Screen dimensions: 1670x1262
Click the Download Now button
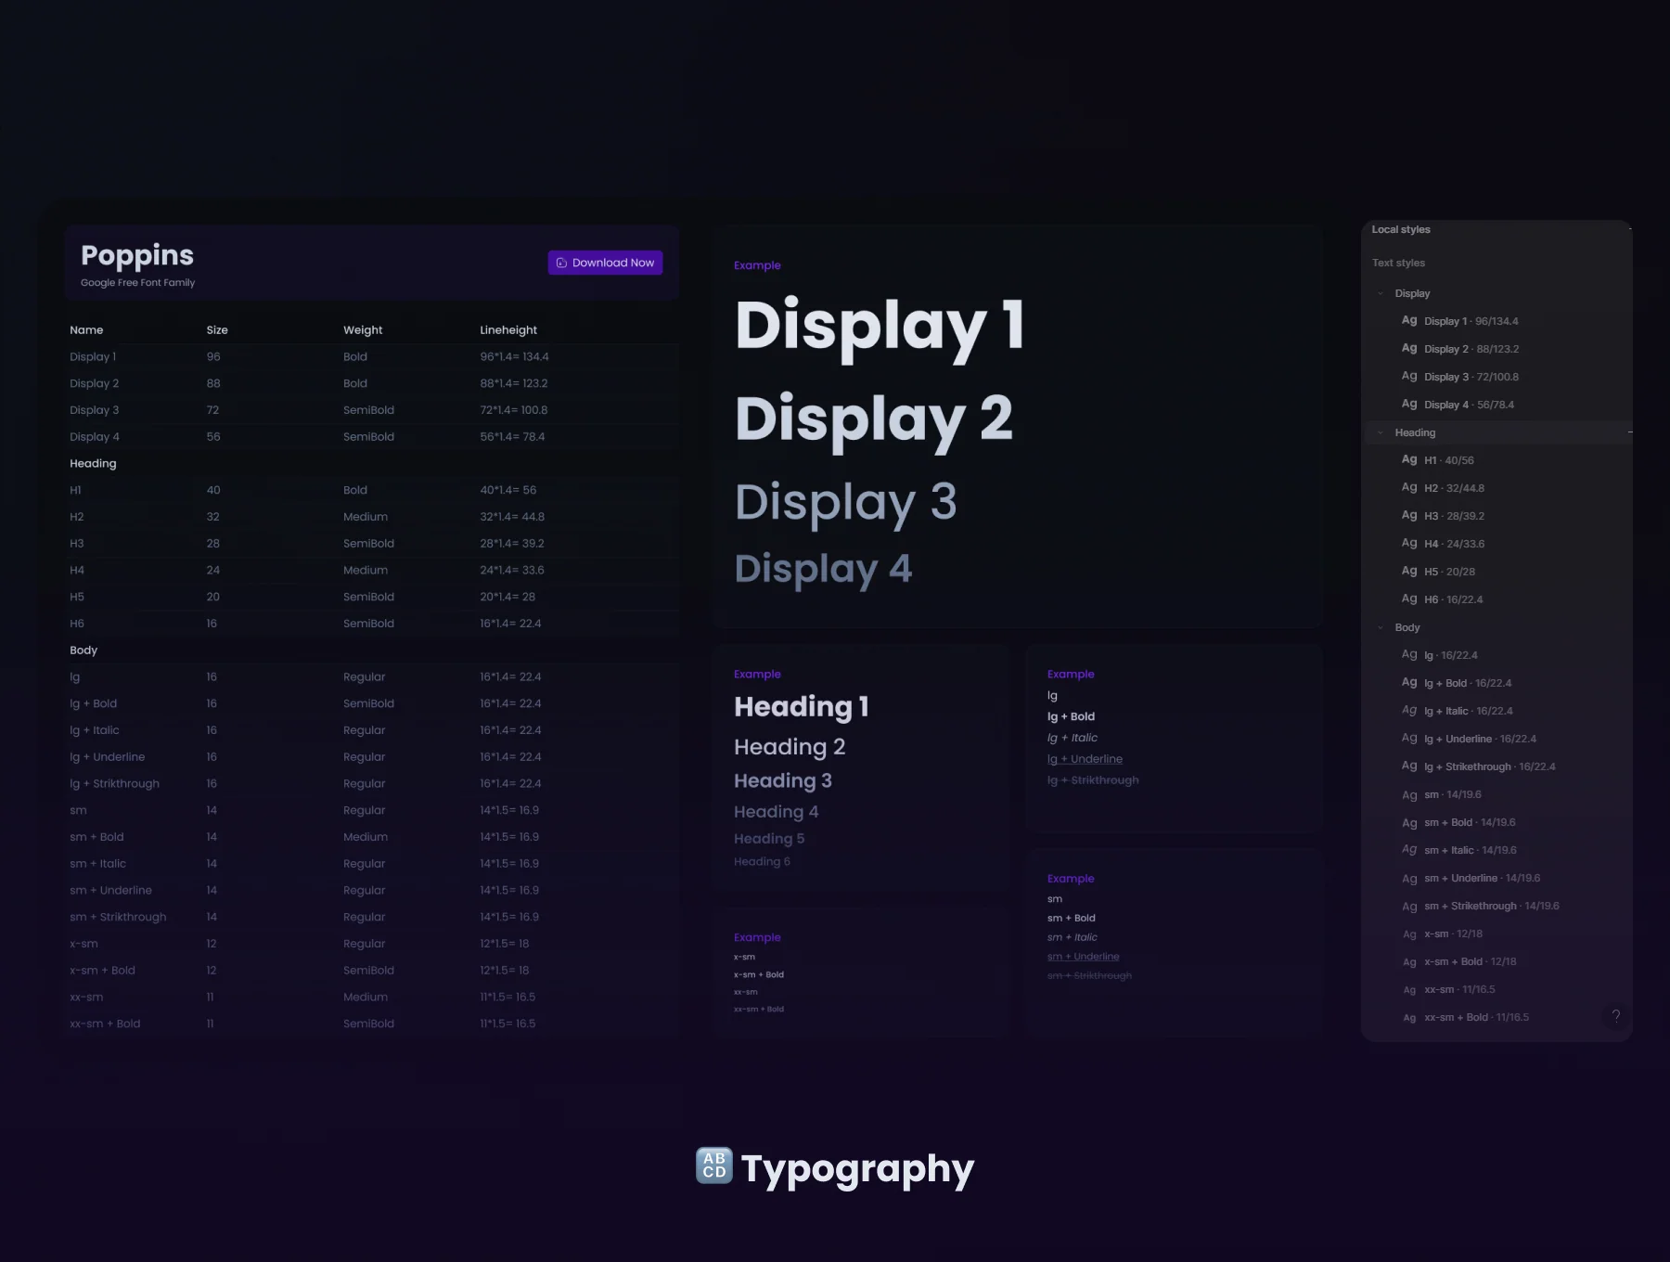[605, 263]
